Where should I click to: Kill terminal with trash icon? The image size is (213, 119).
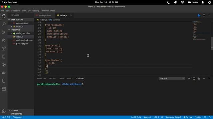tap(199, 79)
